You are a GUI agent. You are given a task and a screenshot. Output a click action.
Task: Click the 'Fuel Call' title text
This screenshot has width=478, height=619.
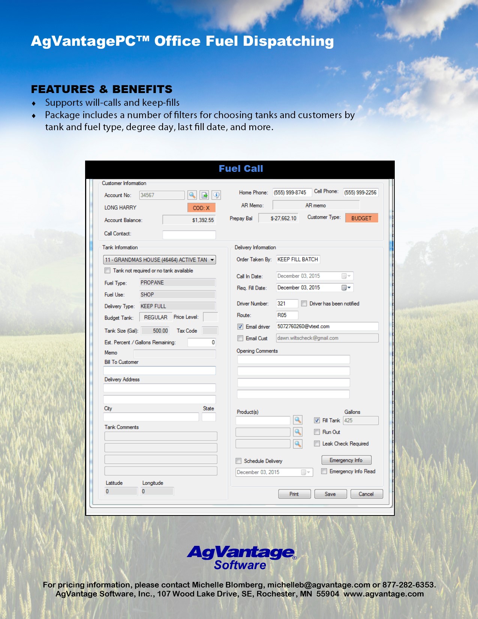(241, 169)
